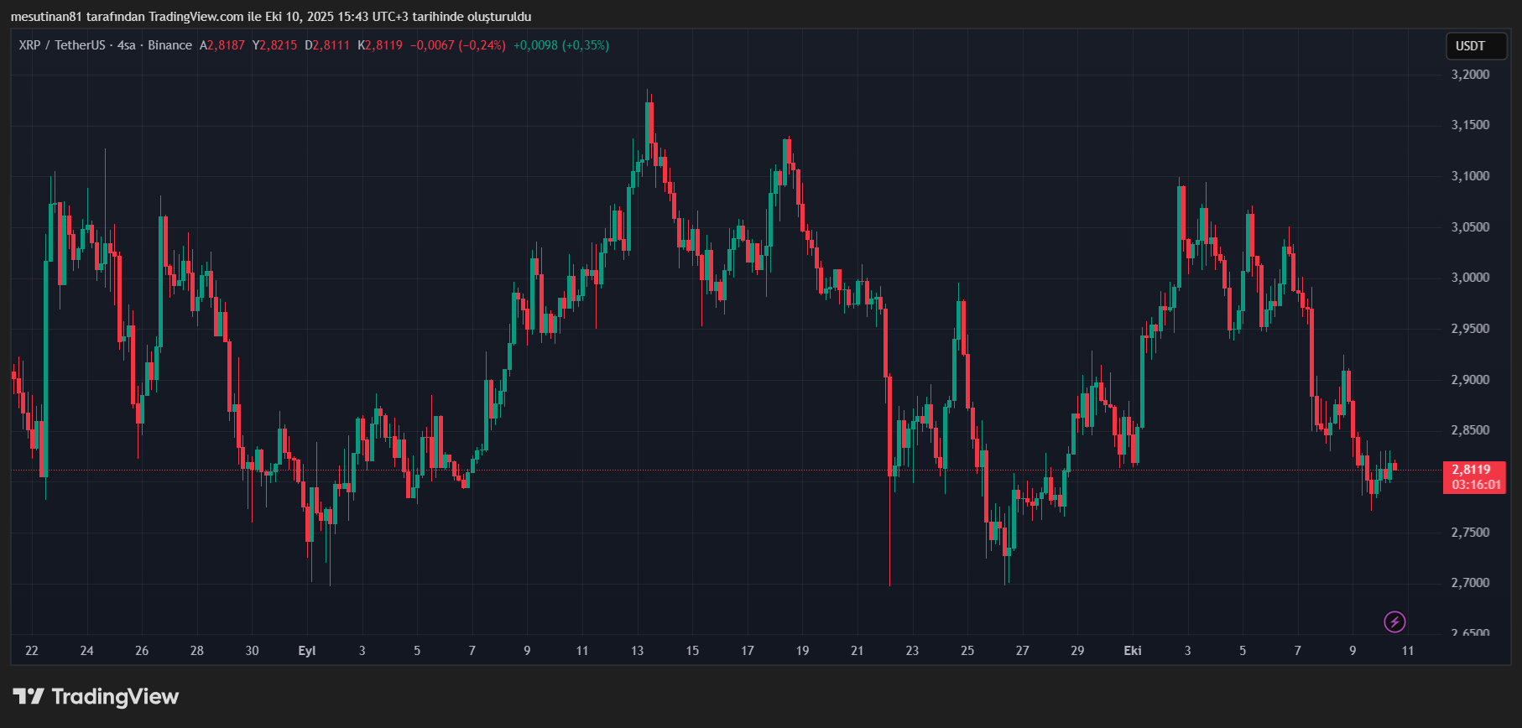Click the TradingView logo icon
1522x728 pixels.
[29, 696]
